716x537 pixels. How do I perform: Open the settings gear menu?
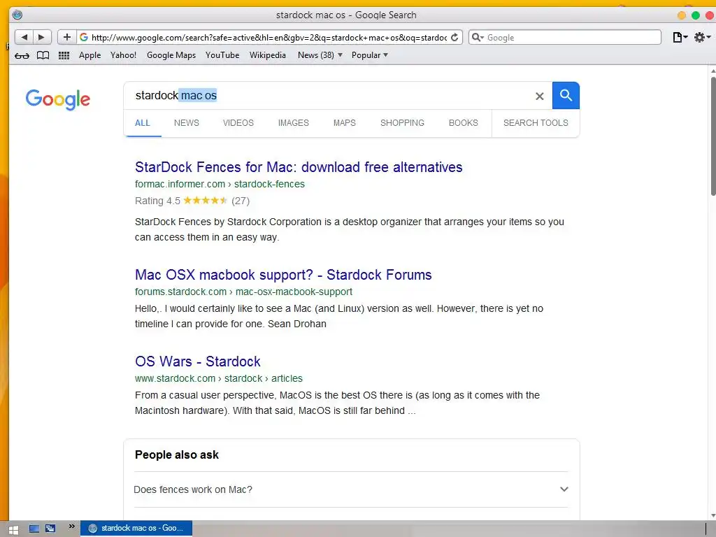pos(702,38)
